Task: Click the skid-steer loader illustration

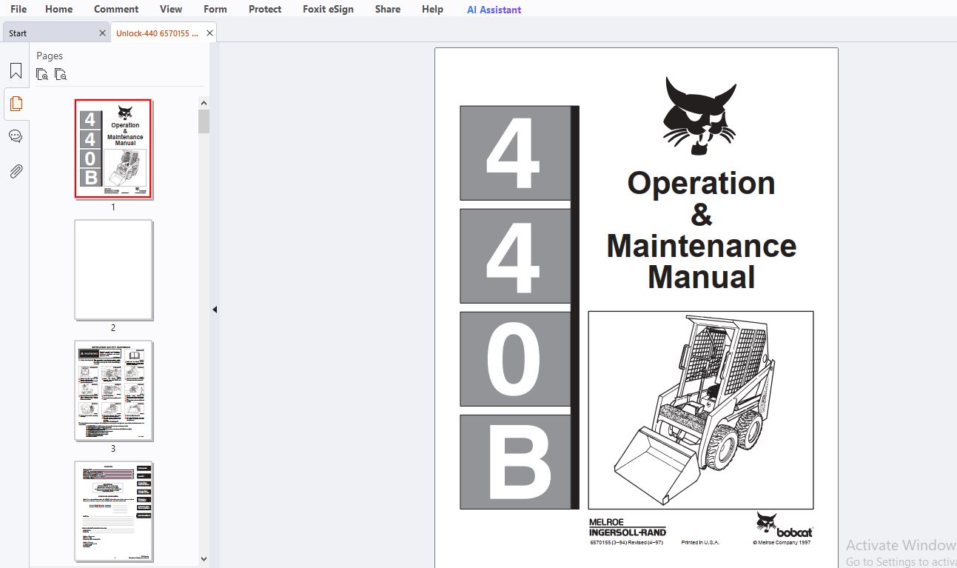Action: click(701, 410)
